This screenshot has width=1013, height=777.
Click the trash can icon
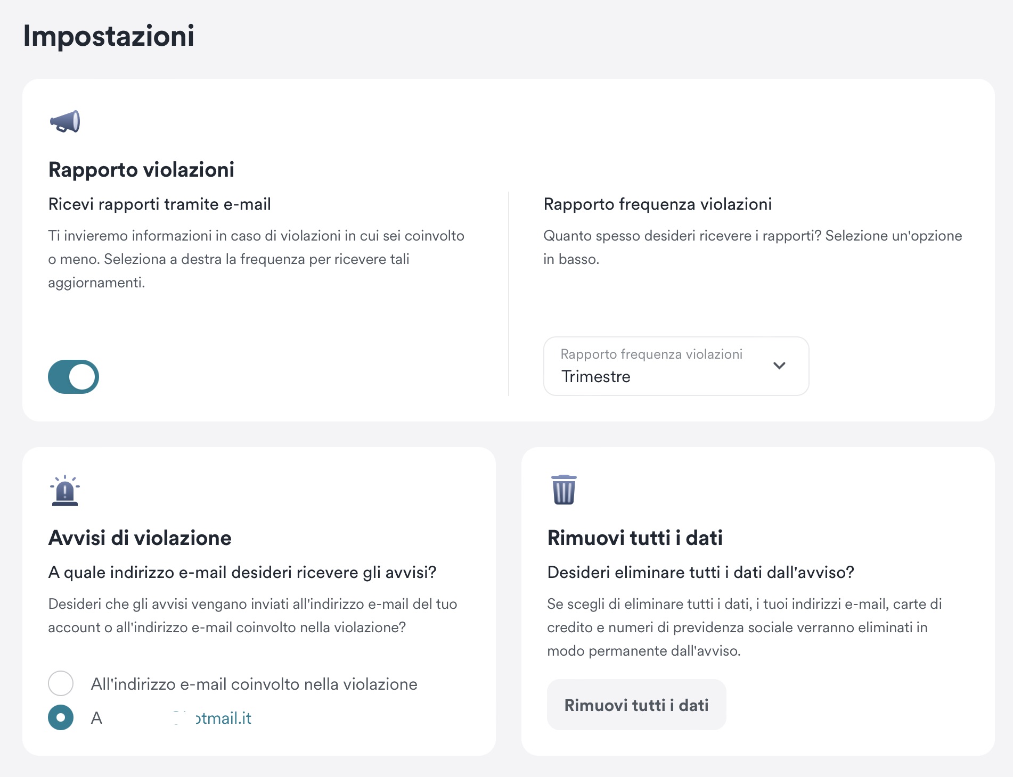pos(563,490)
